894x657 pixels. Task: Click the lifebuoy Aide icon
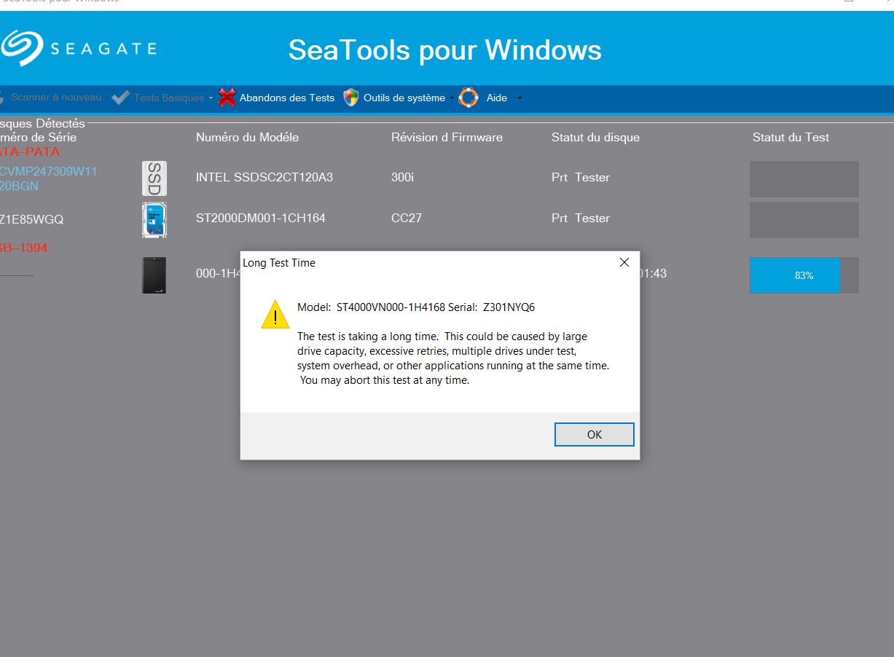click(x=468, y=98)
